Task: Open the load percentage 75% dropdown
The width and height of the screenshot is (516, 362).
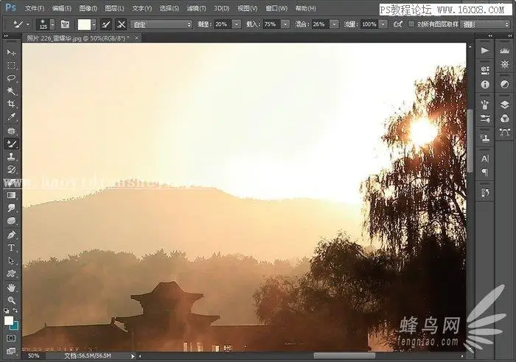Action: (286, 24)
